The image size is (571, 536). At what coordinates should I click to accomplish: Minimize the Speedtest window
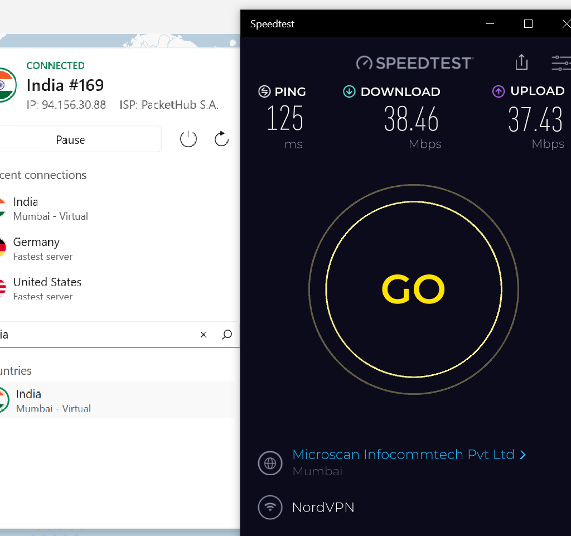pyautogui.click(x=490, y=23)
